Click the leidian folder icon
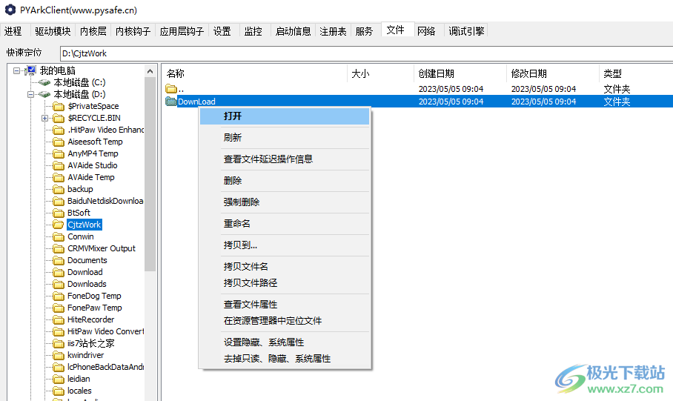 (59, 379)
